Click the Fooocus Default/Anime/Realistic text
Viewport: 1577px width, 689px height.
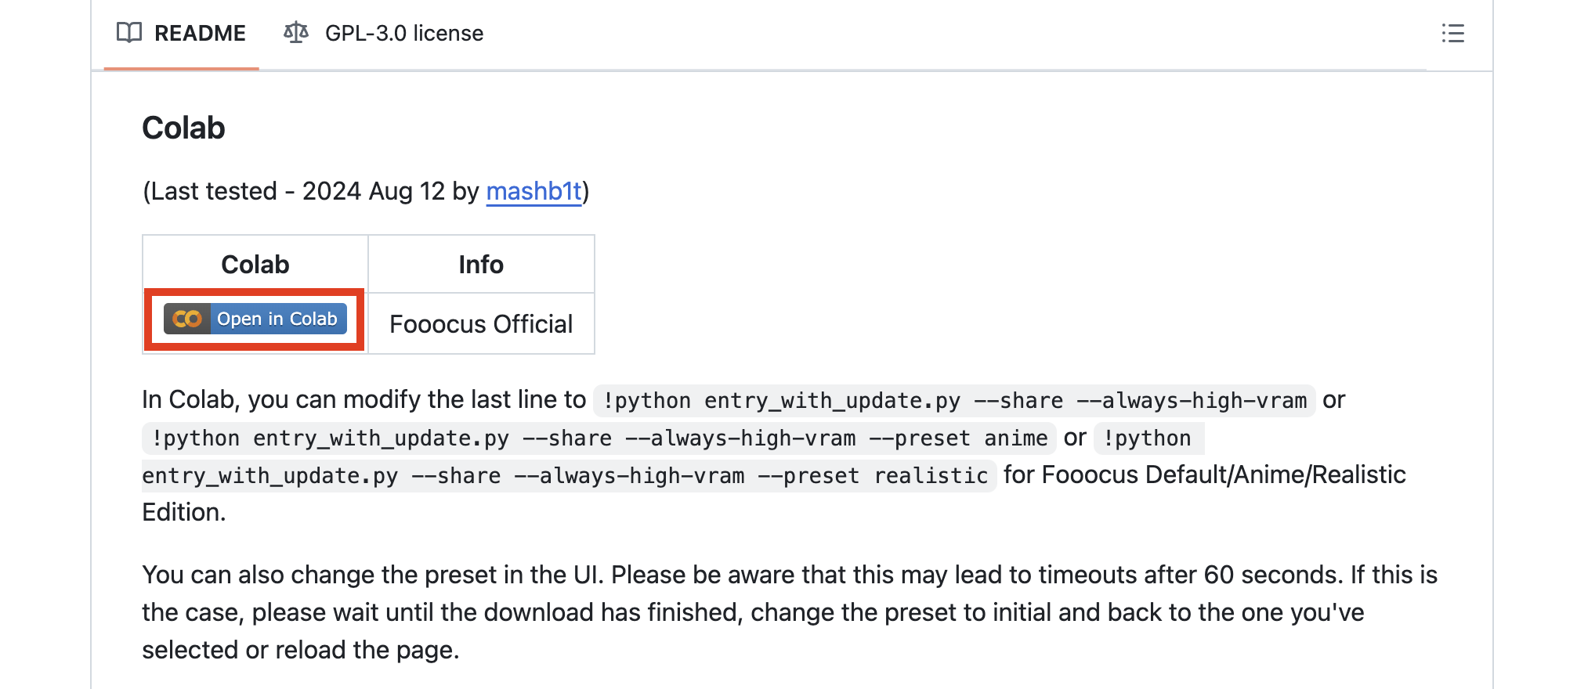(1204, 475)
